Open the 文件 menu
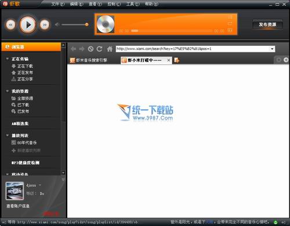The height and width of the screenshot is (226, 290). coord(57,4)
